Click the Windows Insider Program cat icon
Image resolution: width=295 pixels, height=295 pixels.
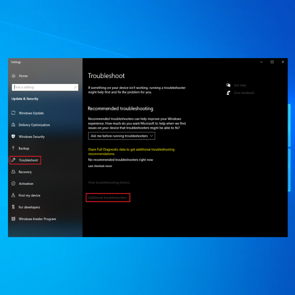pyautogui.click(x=13, y=219)
